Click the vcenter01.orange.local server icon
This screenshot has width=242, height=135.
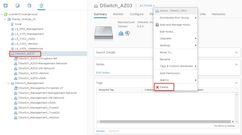6,15
